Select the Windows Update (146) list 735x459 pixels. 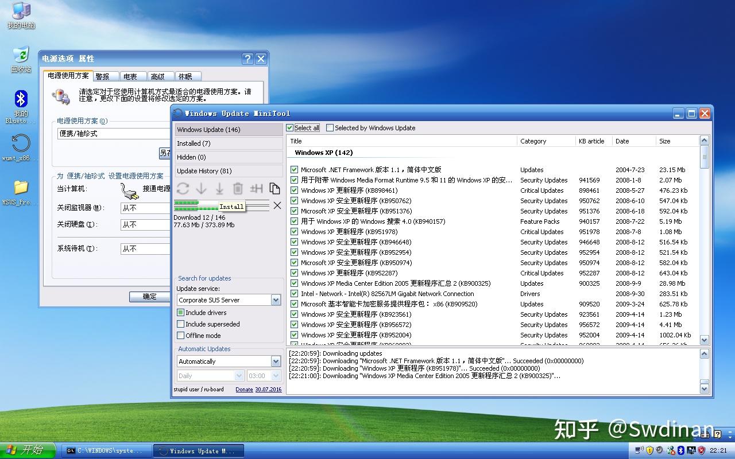click(x=229, y=130)
